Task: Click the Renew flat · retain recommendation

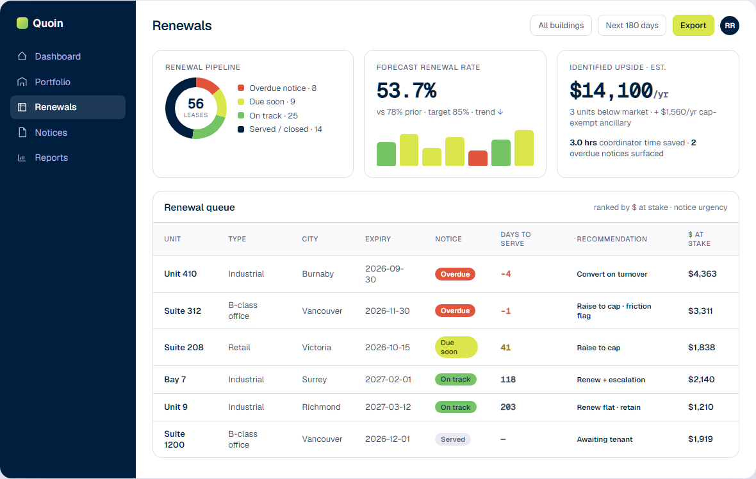Action: [x=609, y=407]
